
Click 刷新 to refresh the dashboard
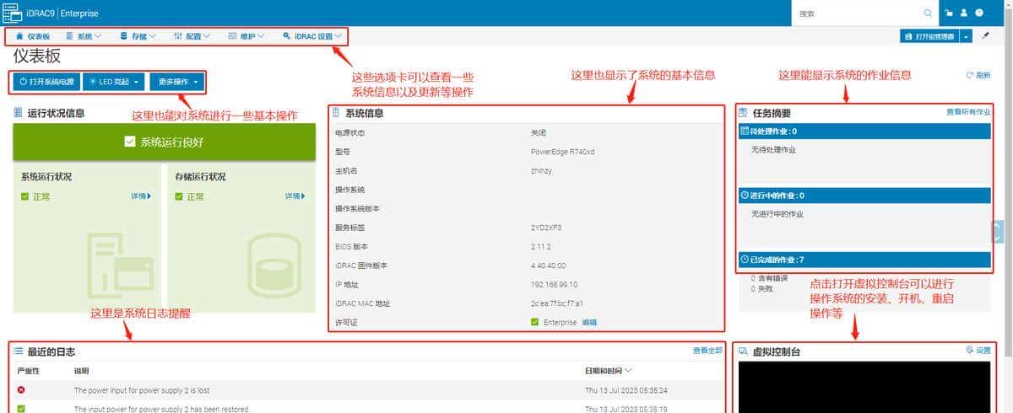point(978,75)
